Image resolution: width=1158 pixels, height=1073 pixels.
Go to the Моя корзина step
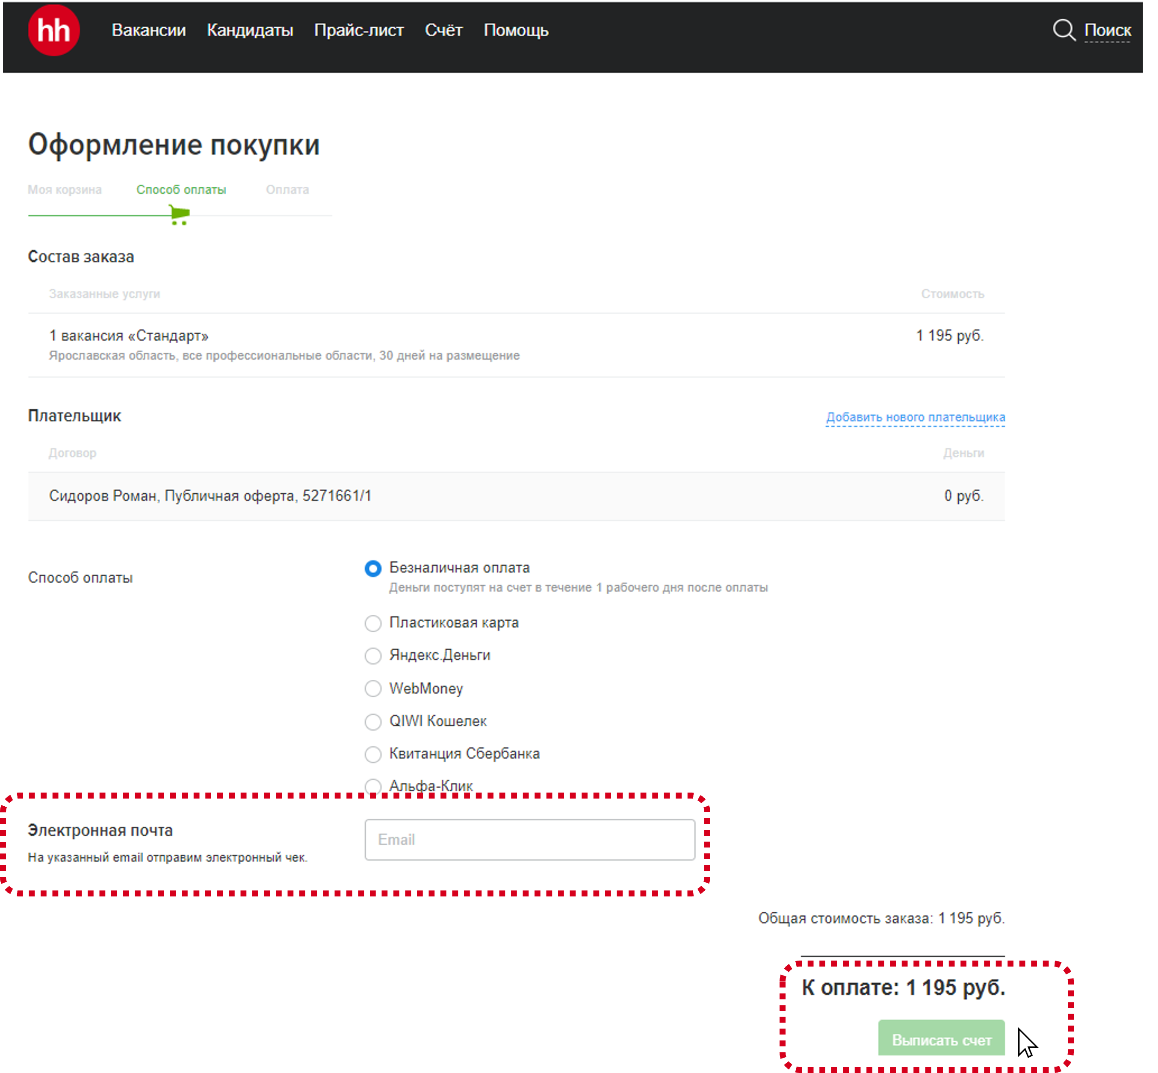pos(65,190)
